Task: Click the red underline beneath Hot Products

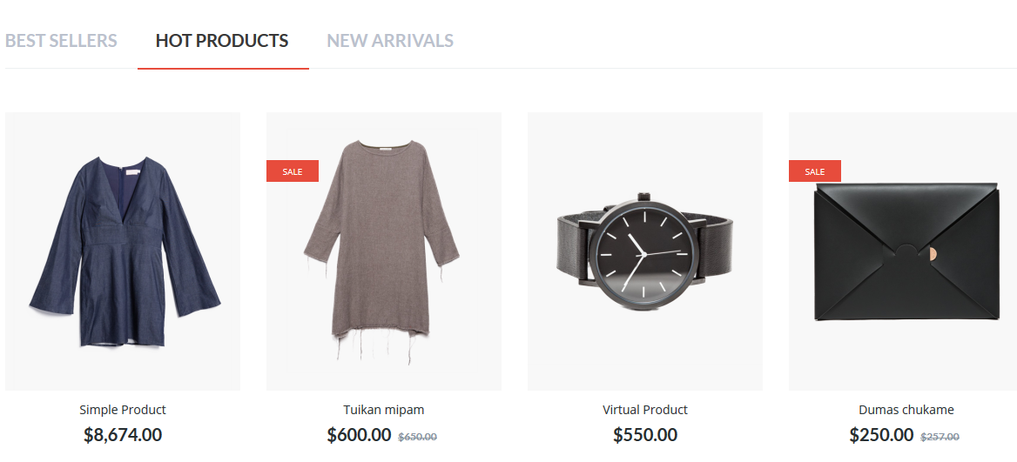Action: 223,68
